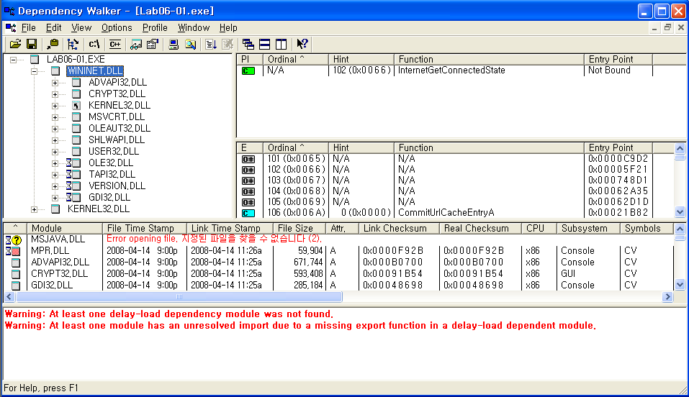Open the Window menu
The image size is (689, 397).
tap(194, 27)
